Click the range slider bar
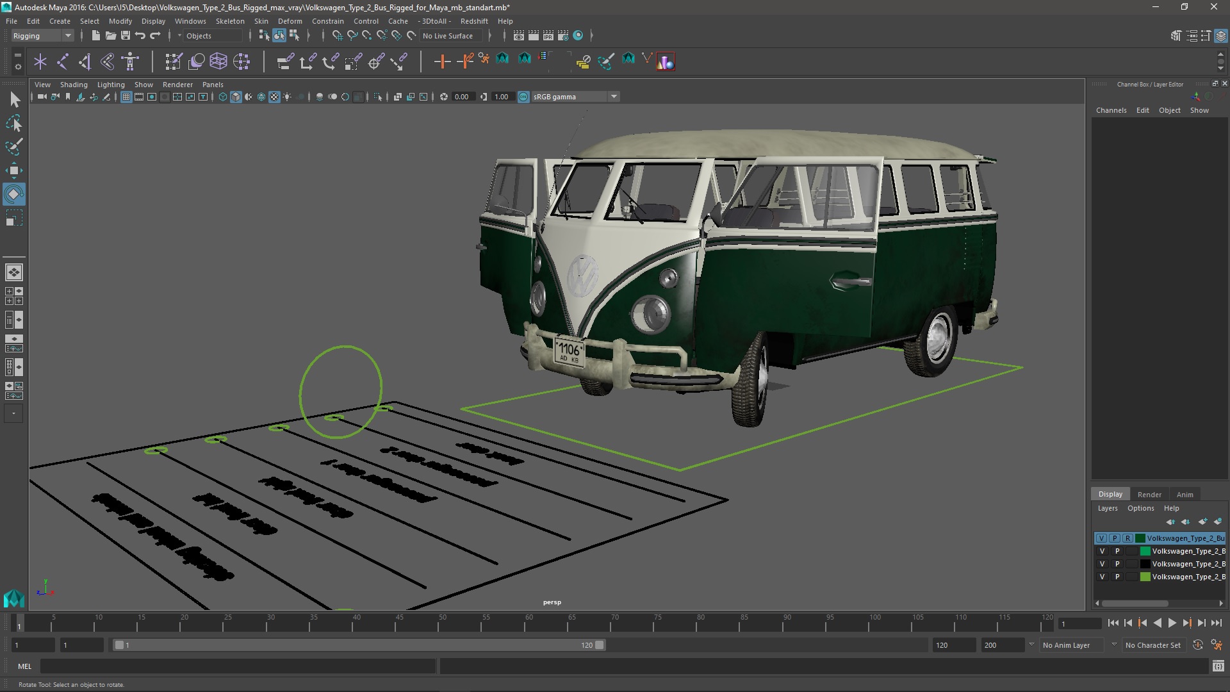Screen dimensions: 1230x692 tap(359, 645)
